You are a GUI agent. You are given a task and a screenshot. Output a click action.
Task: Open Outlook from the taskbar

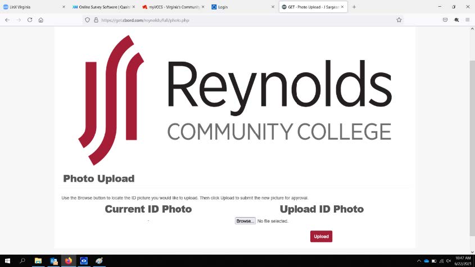coord(53,261)
